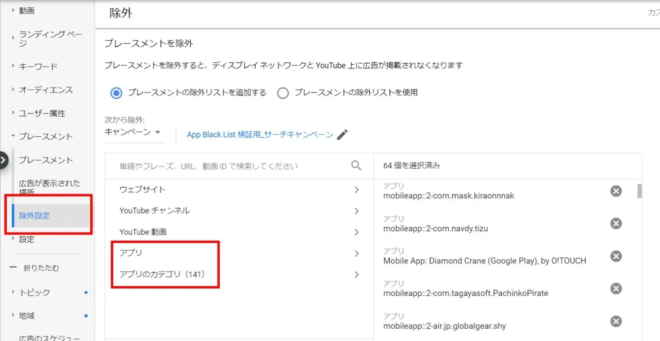
Task: Expand the YouTube チャンネル category
Action: pos(239,211)
